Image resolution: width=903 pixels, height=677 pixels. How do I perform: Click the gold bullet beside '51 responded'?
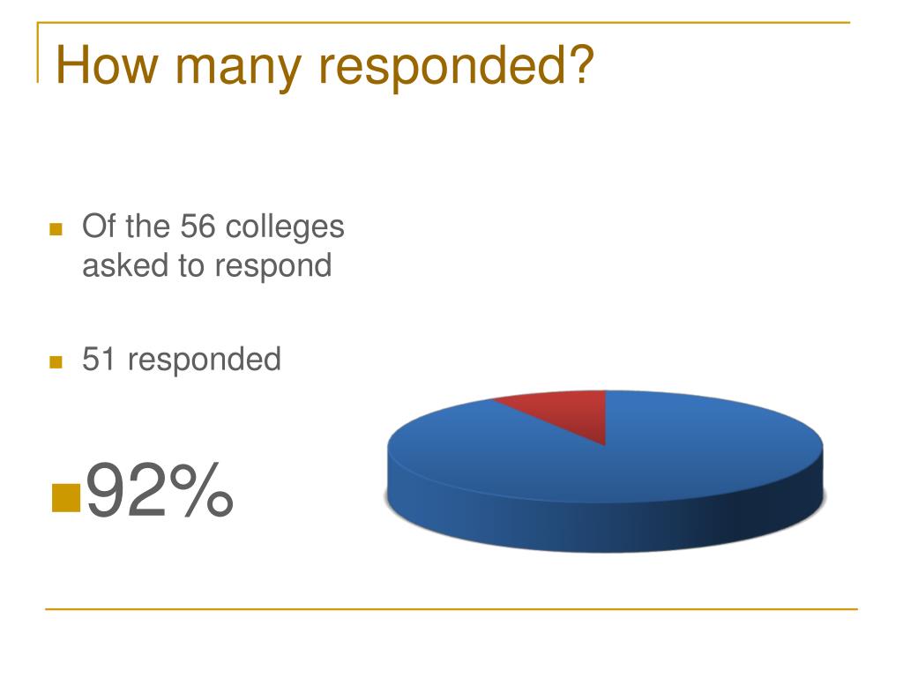tap(56, 361)
